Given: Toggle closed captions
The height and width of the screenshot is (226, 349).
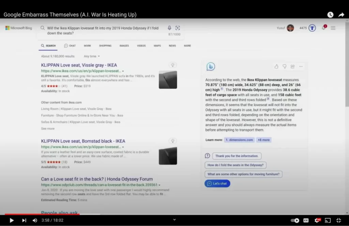Looking at the screenshot, I should (306, 221).
